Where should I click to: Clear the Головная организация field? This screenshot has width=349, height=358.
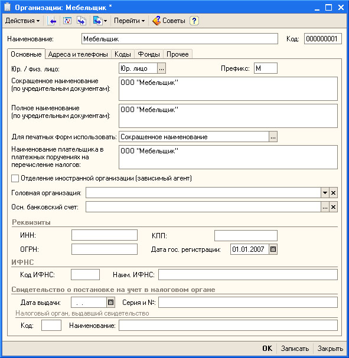333,193
